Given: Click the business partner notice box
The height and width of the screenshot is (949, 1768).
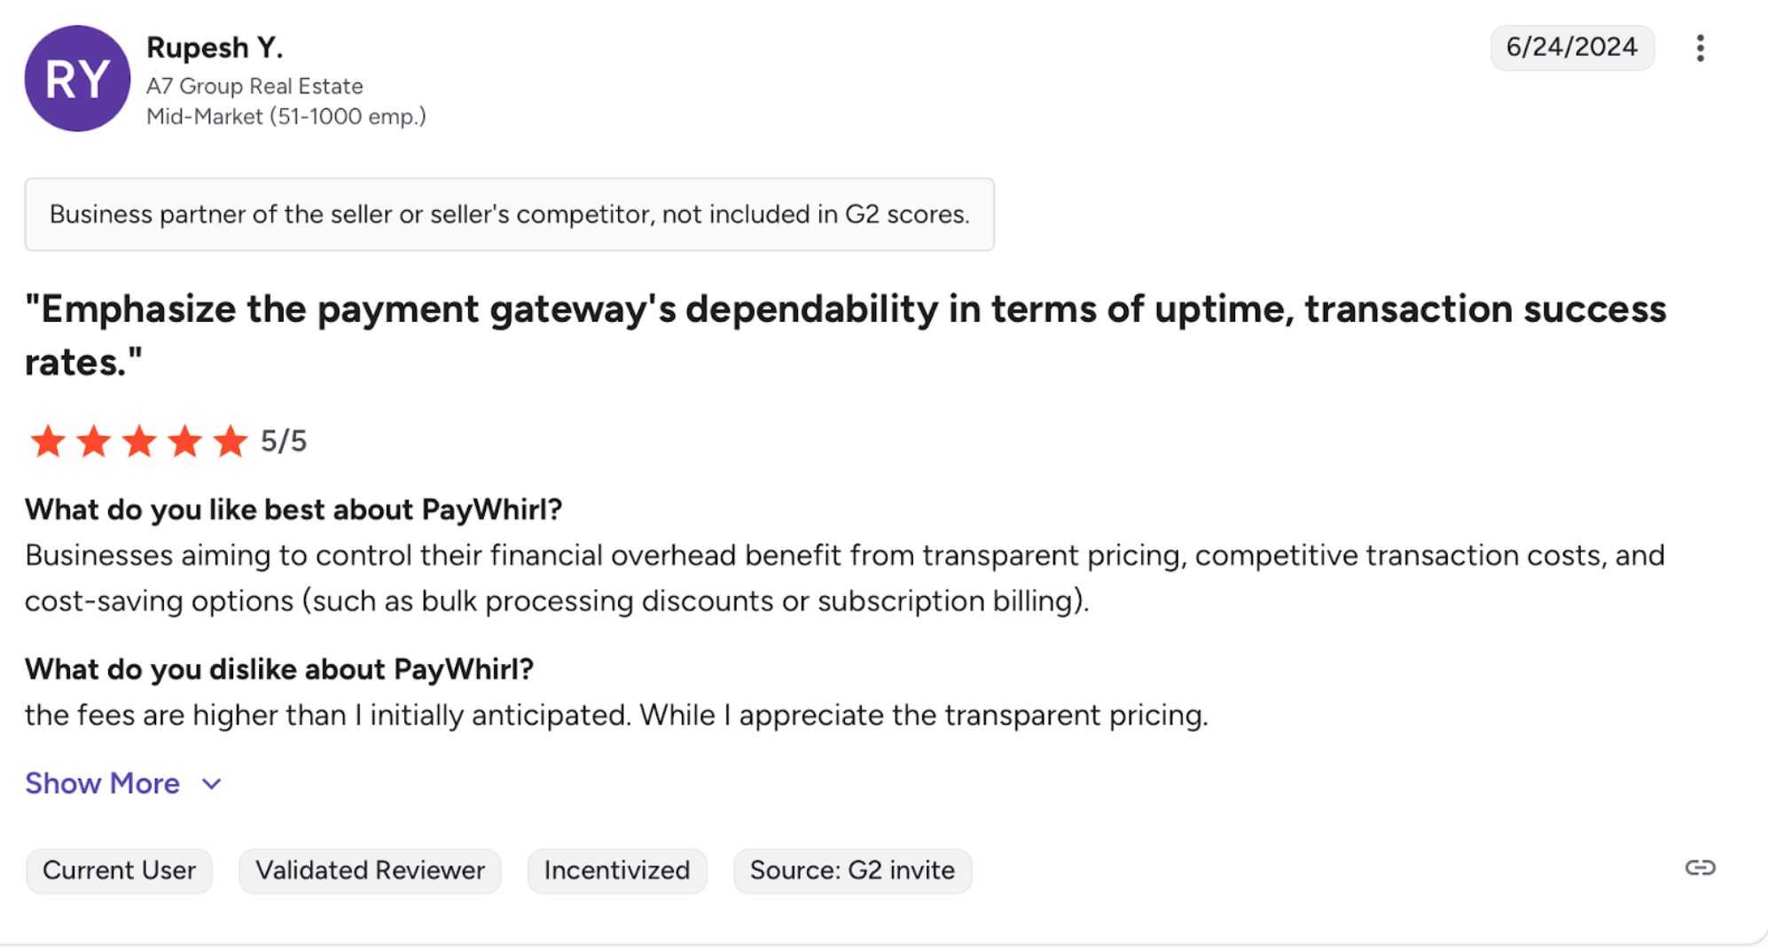Looking at the screenshot, I should point(509,215).
